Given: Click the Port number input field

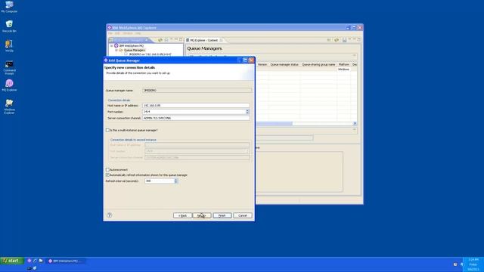Looking at the screenshot, I should (194, 112).
